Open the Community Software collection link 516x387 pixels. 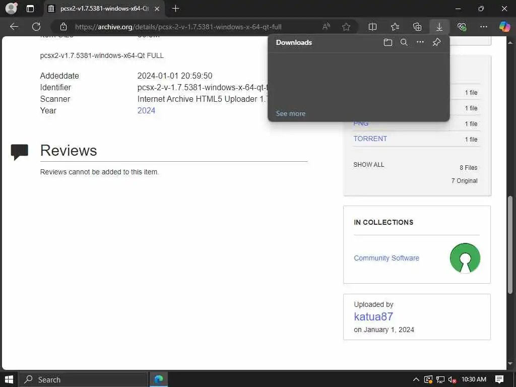pyautogui.click(x=386, y=258)
